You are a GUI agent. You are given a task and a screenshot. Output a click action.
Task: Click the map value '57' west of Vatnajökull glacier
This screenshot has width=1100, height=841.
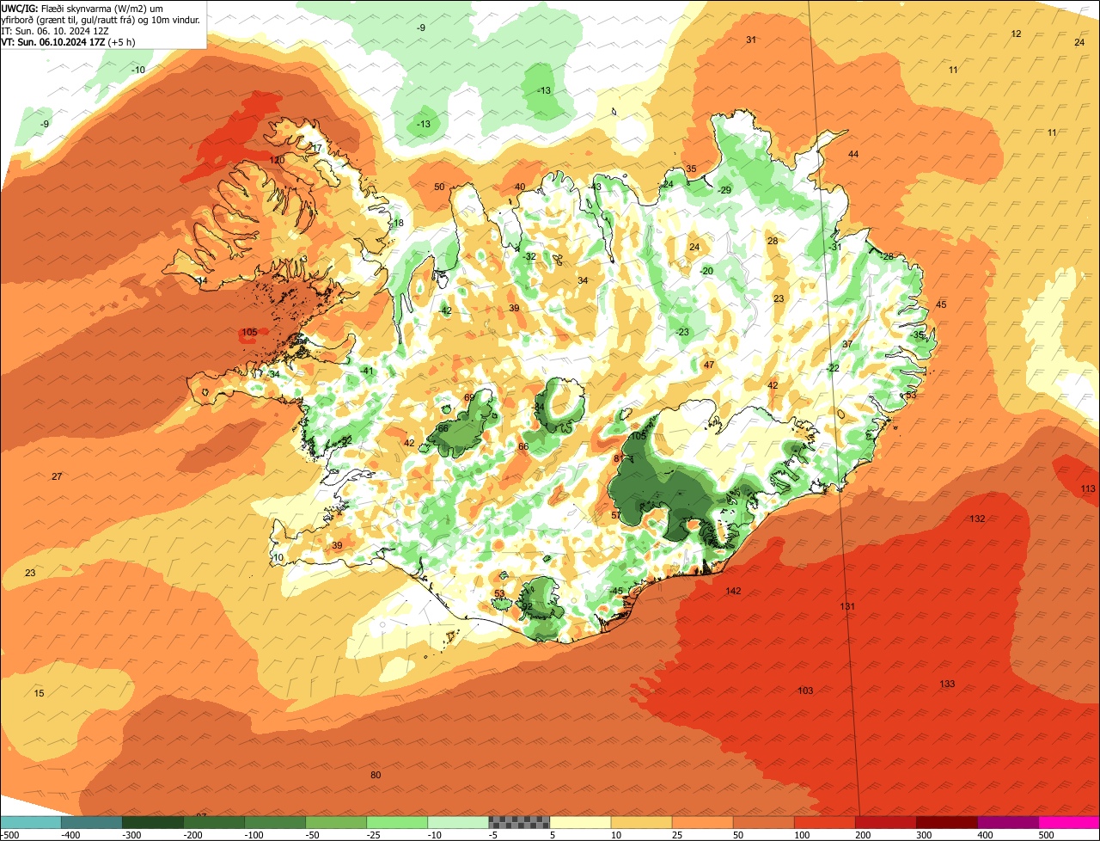pyautogui.click(x=616, y=515)
